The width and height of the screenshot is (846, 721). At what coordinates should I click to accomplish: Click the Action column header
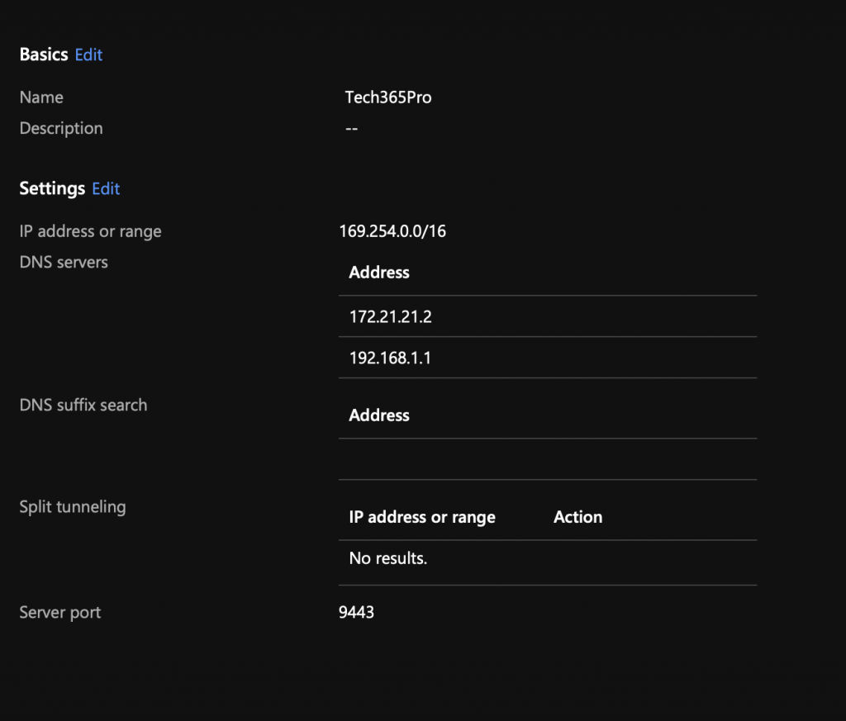tap(577, 517)
